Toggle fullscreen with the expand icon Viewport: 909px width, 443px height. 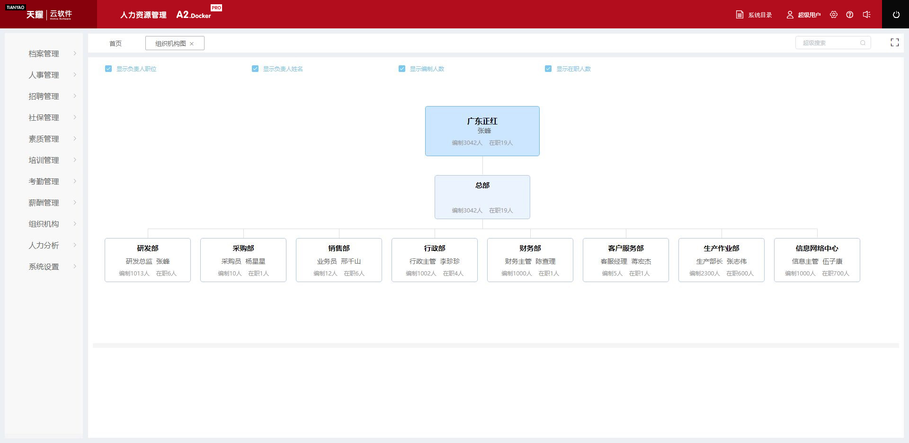[x=894, y=43]
